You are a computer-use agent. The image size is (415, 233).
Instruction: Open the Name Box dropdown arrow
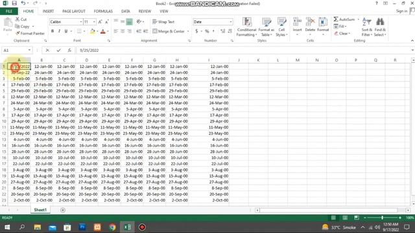coord(29,50)
